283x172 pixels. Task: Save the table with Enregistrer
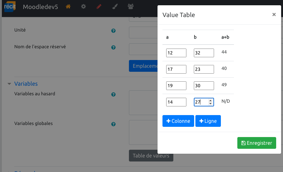pyautogui.click(x=257, y=143)
